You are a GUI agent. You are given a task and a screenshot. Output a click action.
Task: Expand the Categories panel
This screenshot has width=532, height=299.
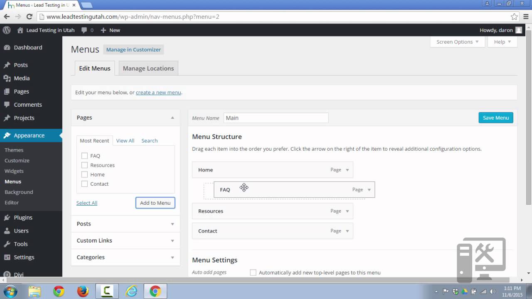tap(126, 257)
